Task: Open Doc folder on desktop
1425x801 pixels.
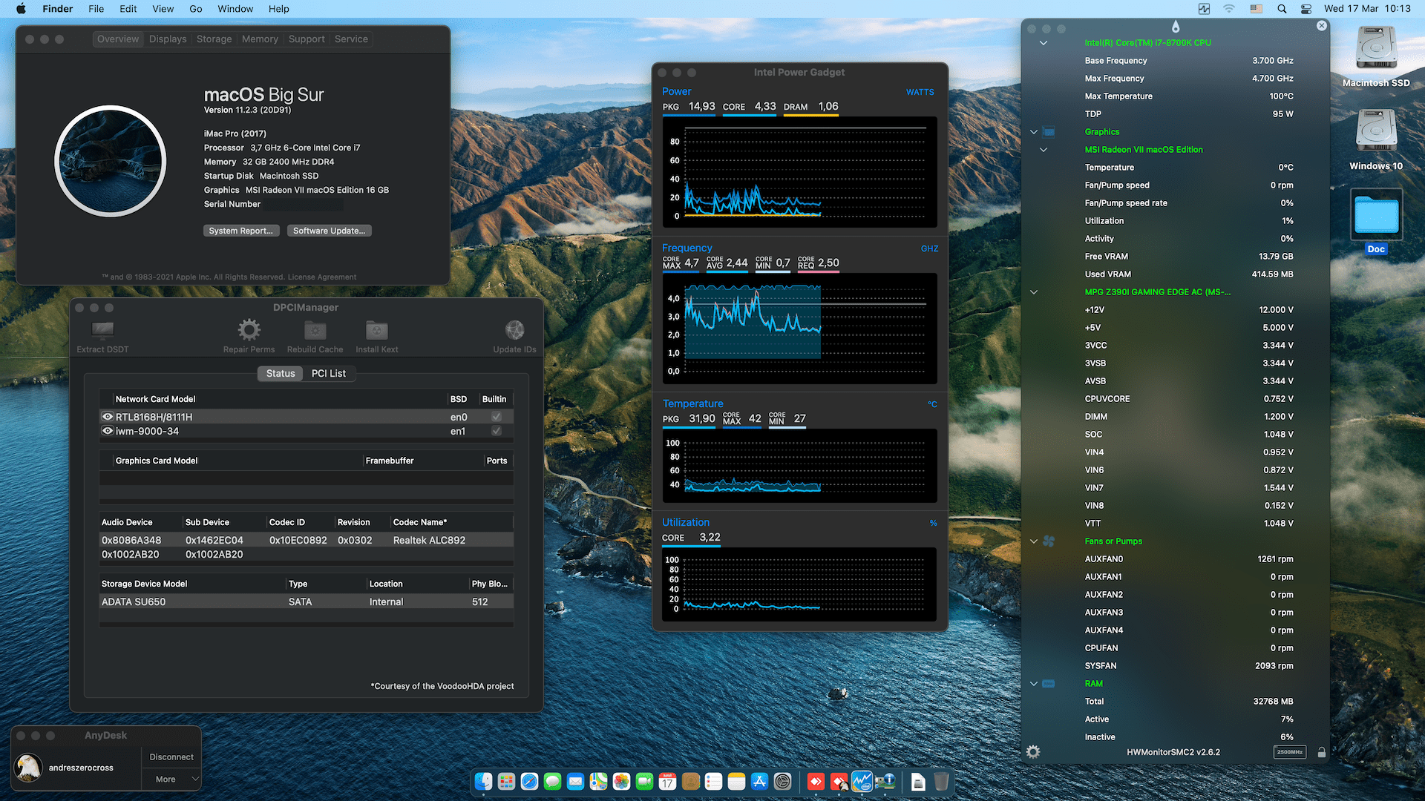Action: coord(1376,222)
